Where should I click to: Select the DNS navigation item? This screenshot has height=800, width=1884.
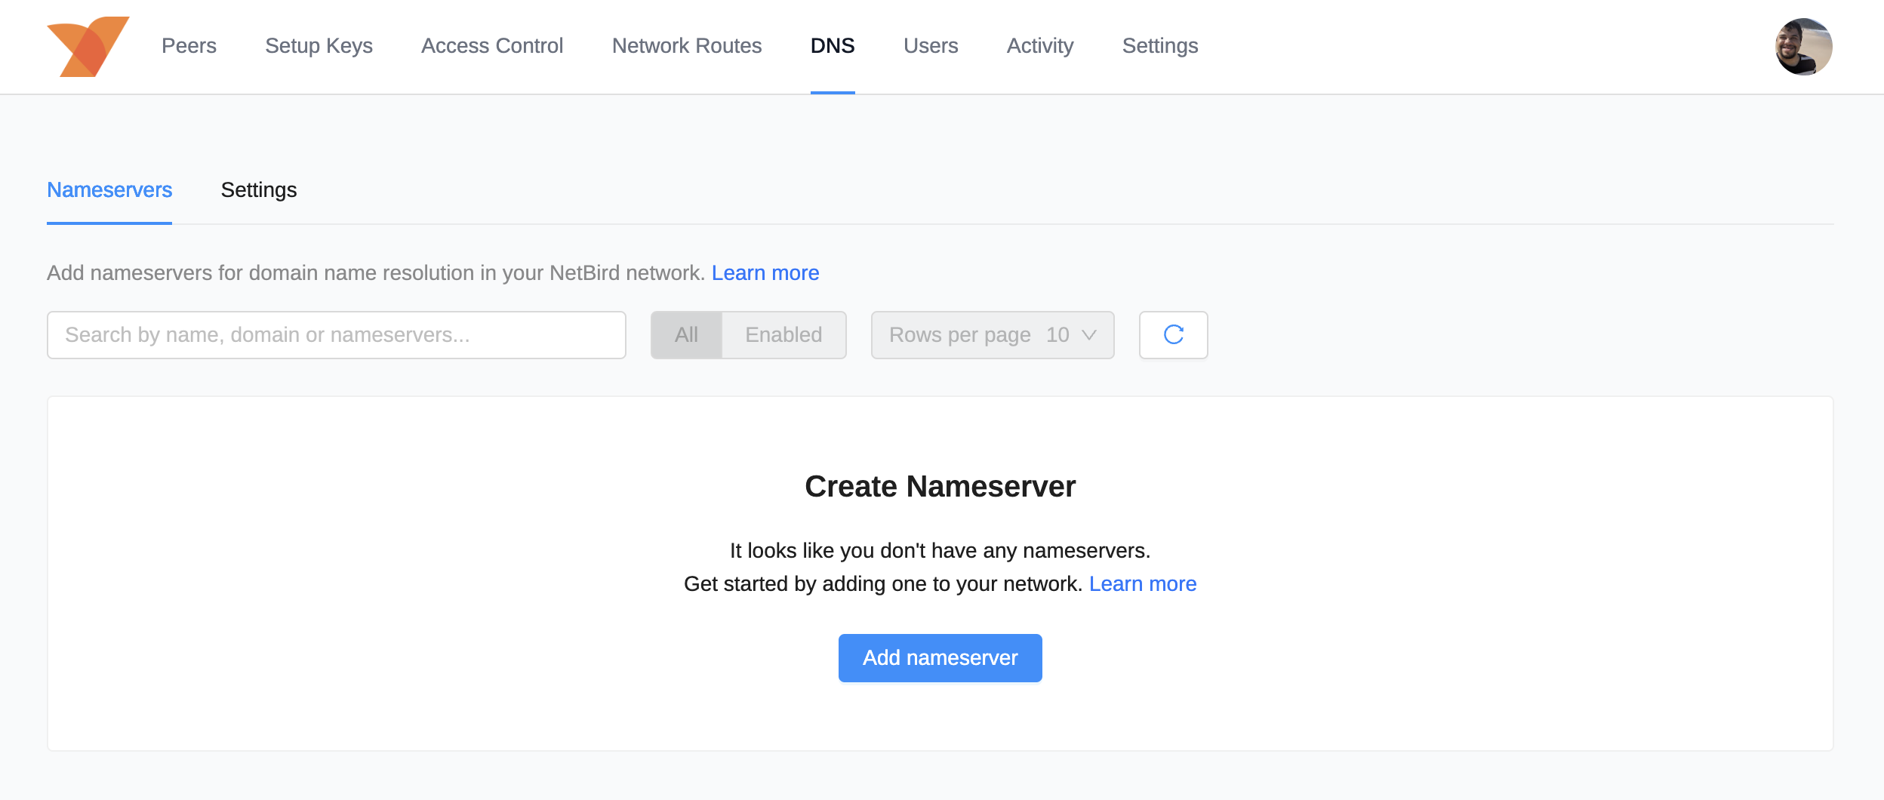(x=832, y=46)
